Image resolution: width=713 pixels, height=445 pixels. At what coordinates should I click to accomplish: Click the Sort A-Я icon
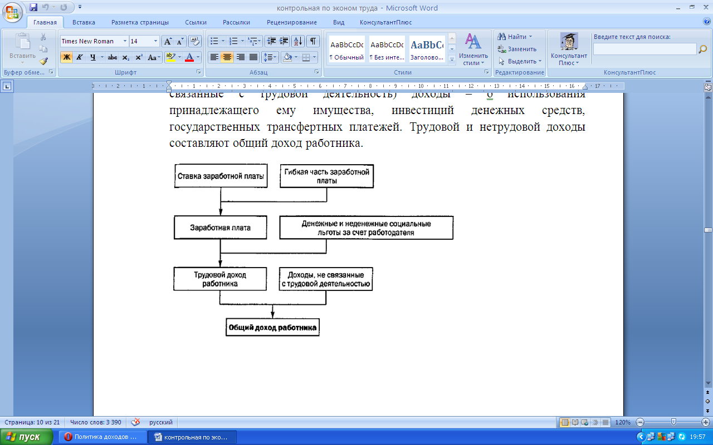(298, 41)
